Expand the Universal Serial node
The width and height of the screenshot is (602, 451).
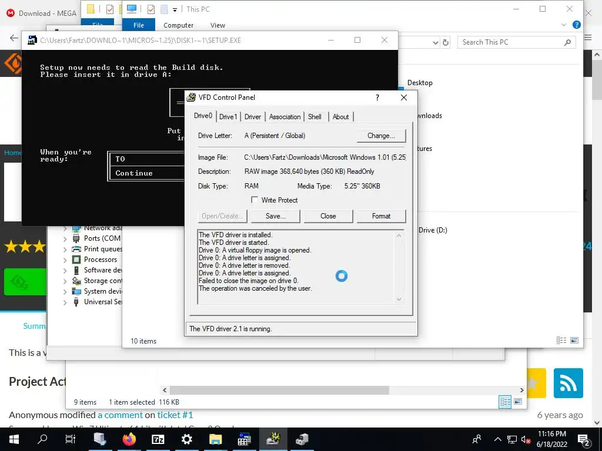65,302
